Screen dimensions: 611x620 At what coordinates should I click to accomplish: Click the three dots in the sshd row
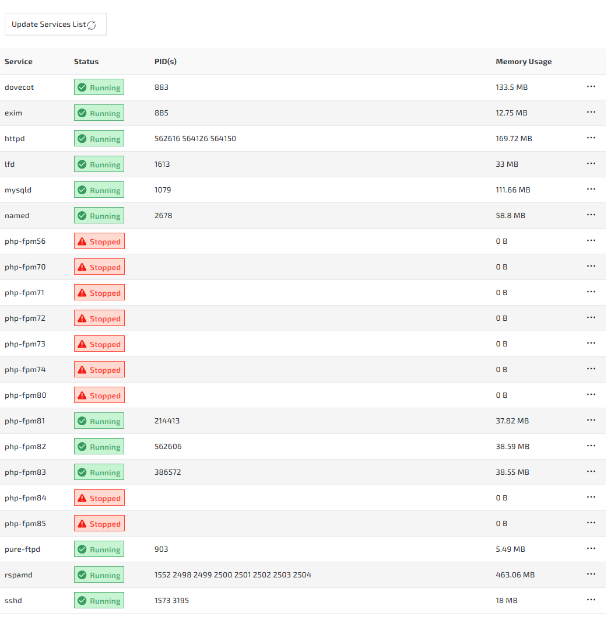pos(591,600)
